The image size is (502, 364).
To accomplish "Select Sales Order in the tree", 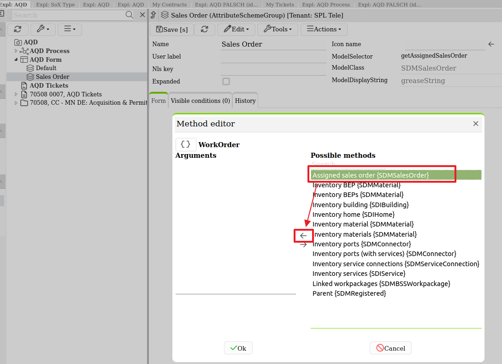I will click(53, 77).
